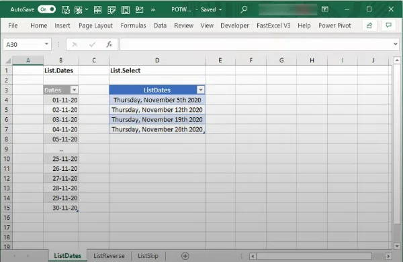
Task: Click the save icon in the title bar
Action: click(x=66, y=10)
